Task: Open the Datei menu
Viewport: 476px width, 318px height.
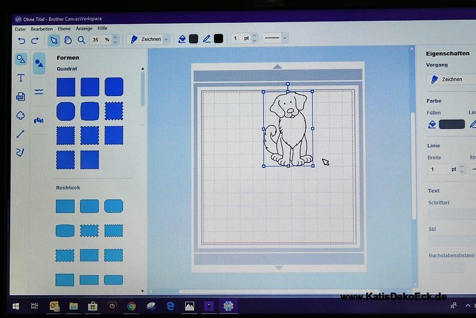Action: [20, 29]
